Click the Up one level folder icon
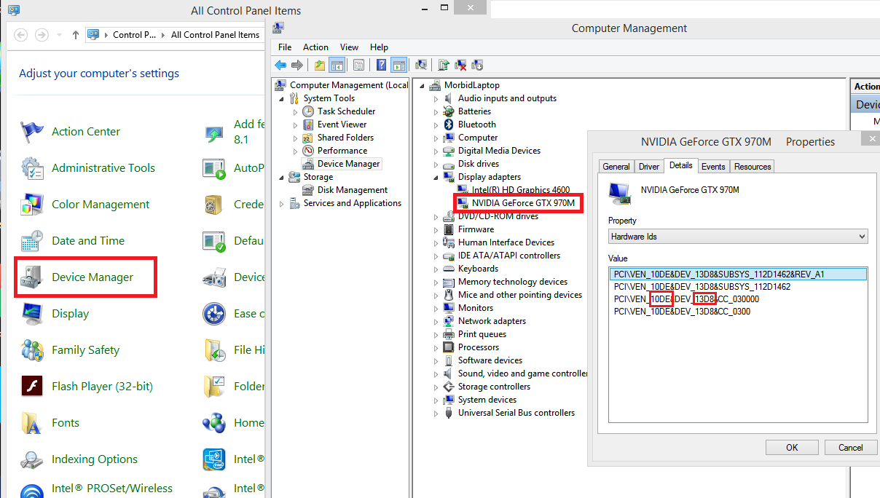Screen dimensions: 880x498 pyautogui.click(x=320, y=65)
